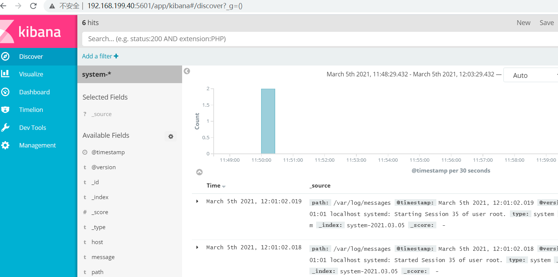Viewport: 558px width, 277px height.
Task: Click the browser back arrow
Action: click(3, 6)
